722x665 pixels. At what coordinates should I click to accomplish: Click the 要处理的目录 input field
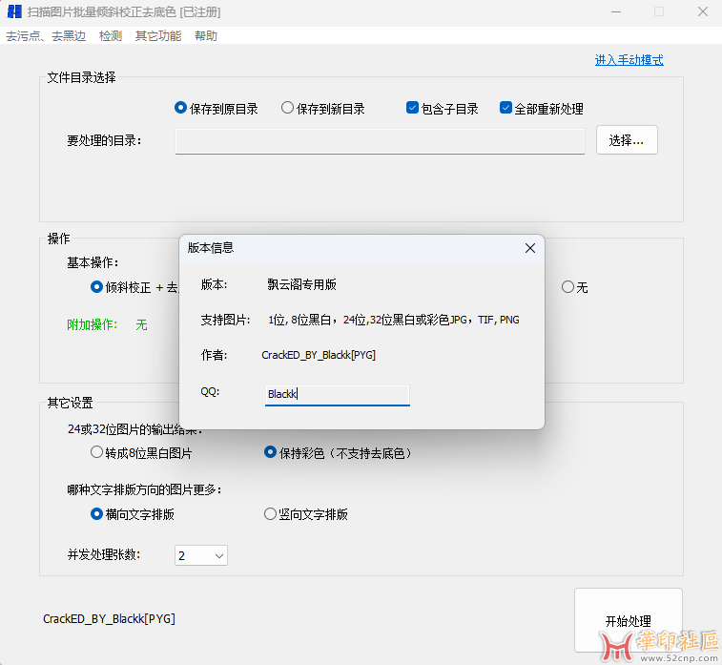tap(380, 141)
